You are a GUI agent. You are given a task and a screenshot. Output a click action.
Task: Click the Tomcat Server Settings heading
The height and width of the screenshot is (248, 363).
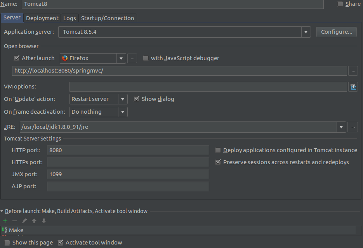click(x=32, y=139)
